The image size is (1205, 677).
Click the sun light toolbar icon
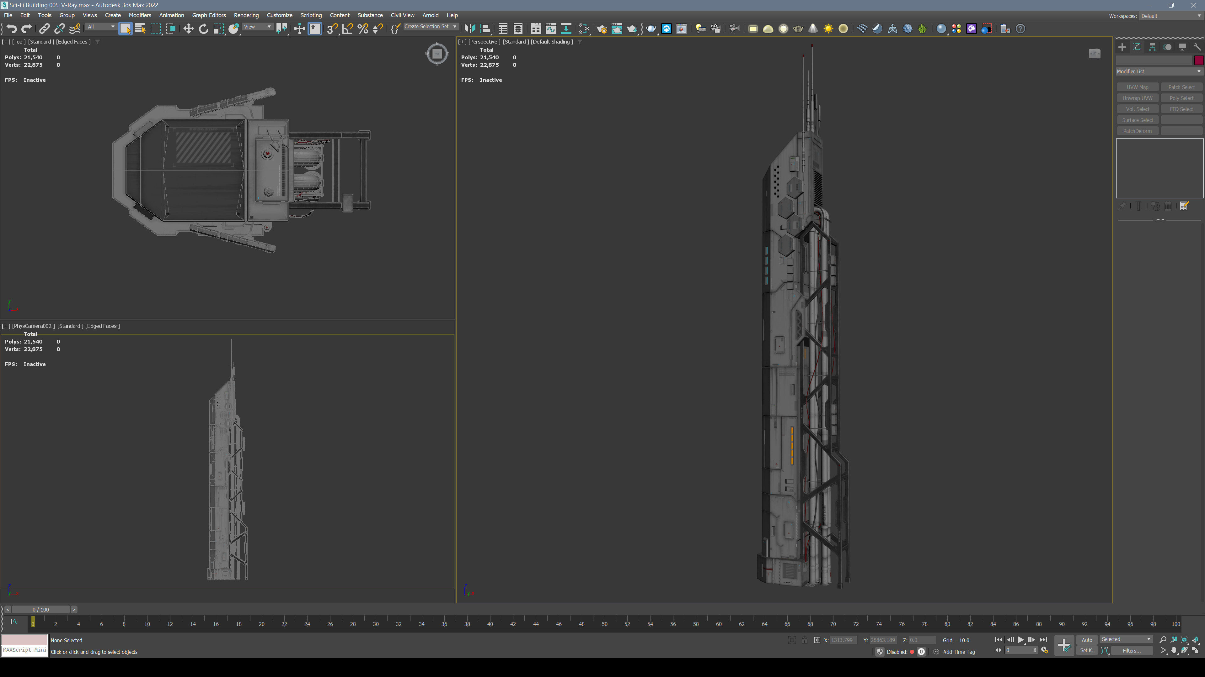(828, 29)
